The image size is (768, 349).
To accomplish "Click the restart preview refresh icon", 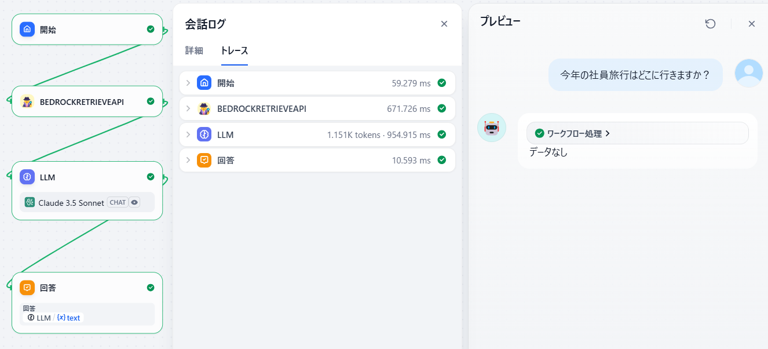I will 711,24.
